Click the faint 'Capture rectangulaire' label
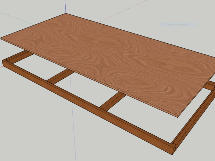Viewport: 215px width, 161px height. click(179, 25)
